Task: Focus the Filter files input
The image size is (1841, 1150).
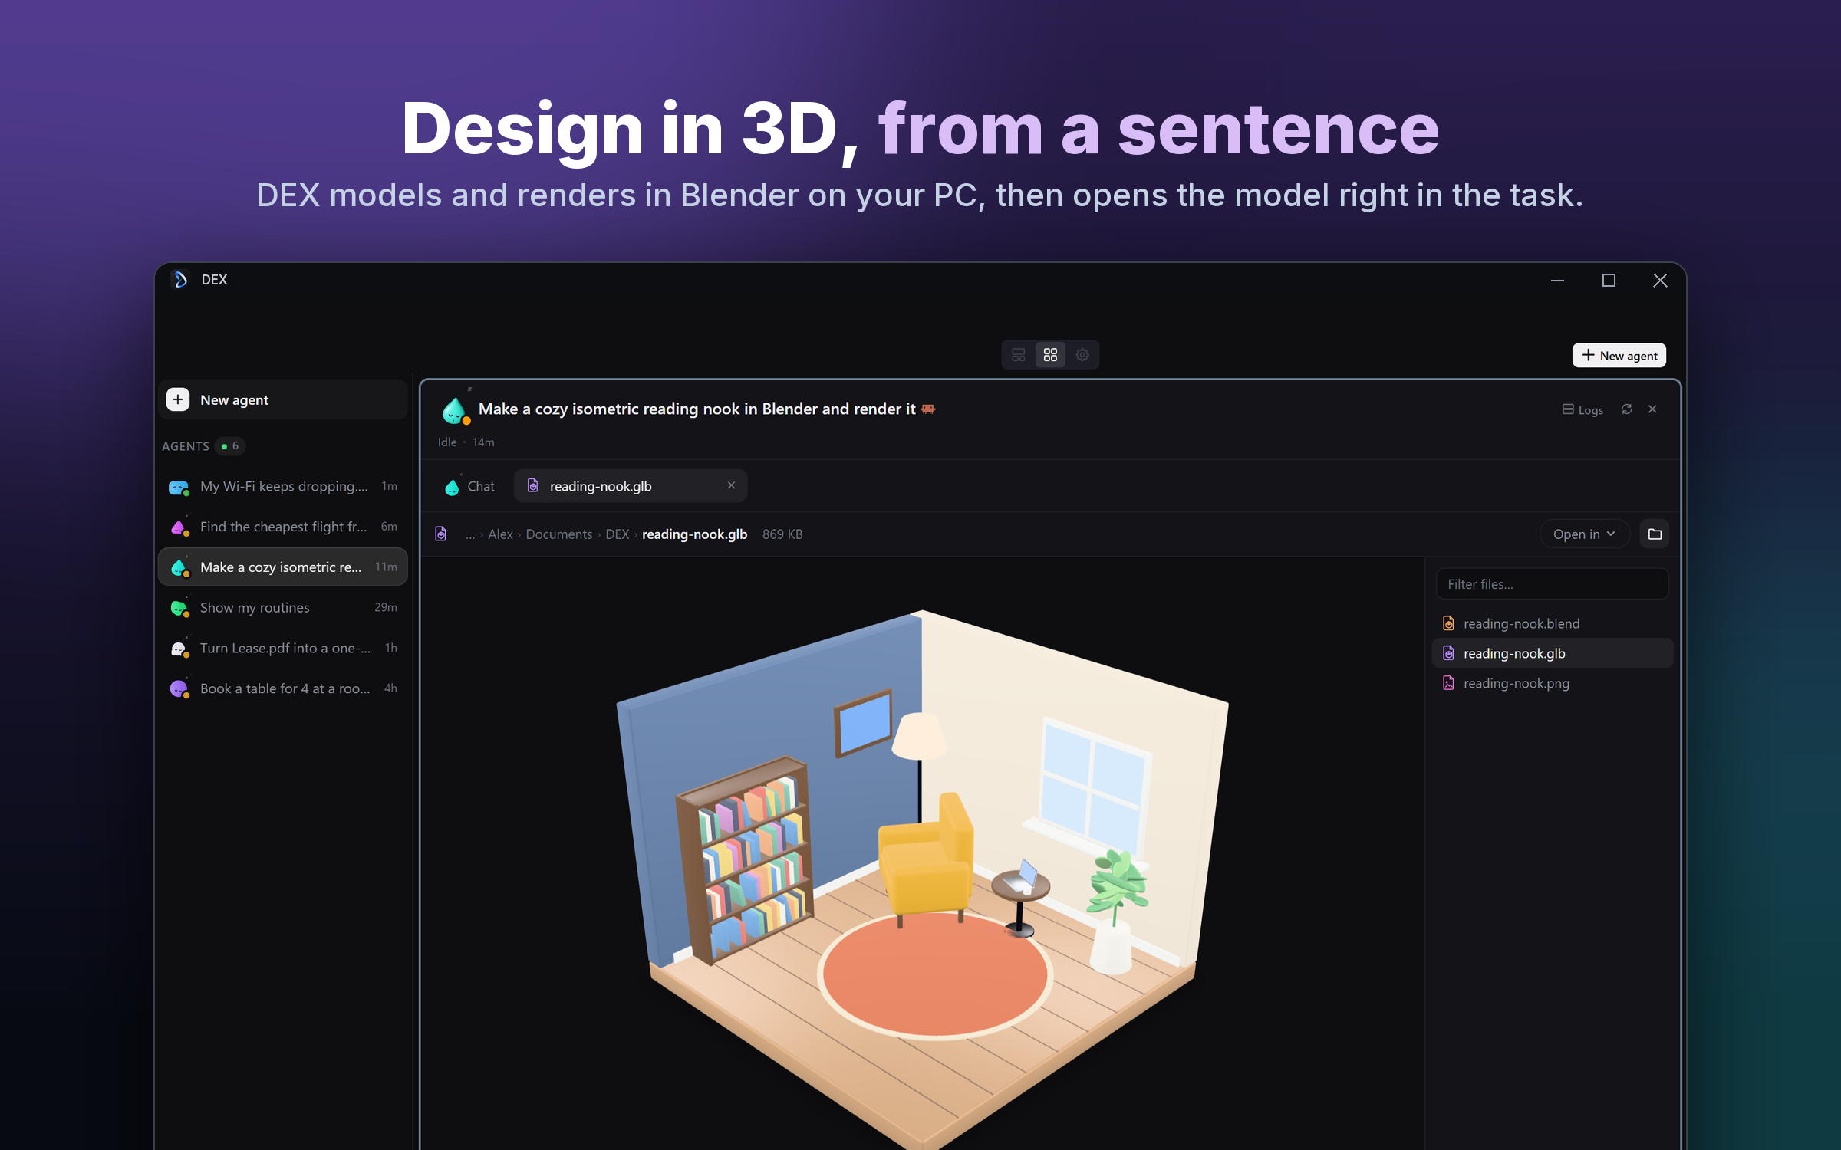Action: click(1552, 583)
